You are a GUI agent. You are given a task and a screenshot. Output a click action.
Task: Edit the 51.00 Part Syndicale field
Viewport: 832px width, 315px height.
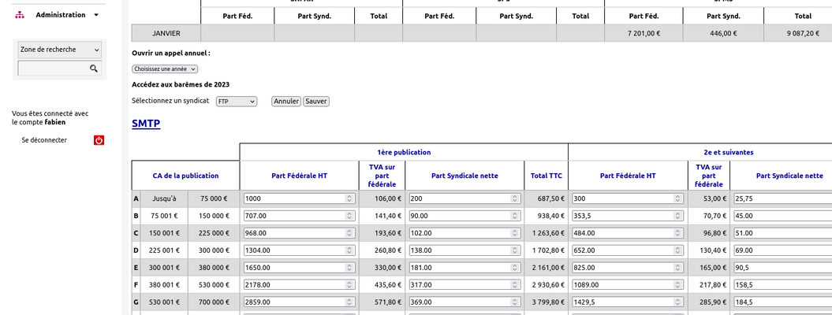point(782,233)
